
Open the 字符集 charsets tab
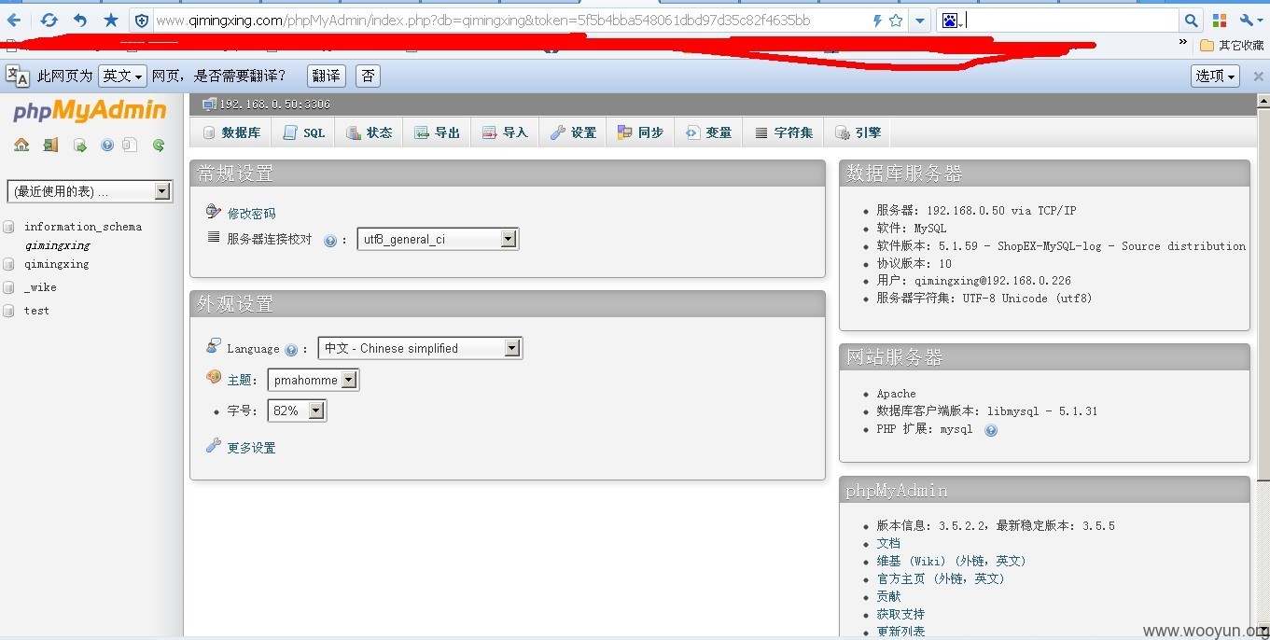(x=784, y=132)
